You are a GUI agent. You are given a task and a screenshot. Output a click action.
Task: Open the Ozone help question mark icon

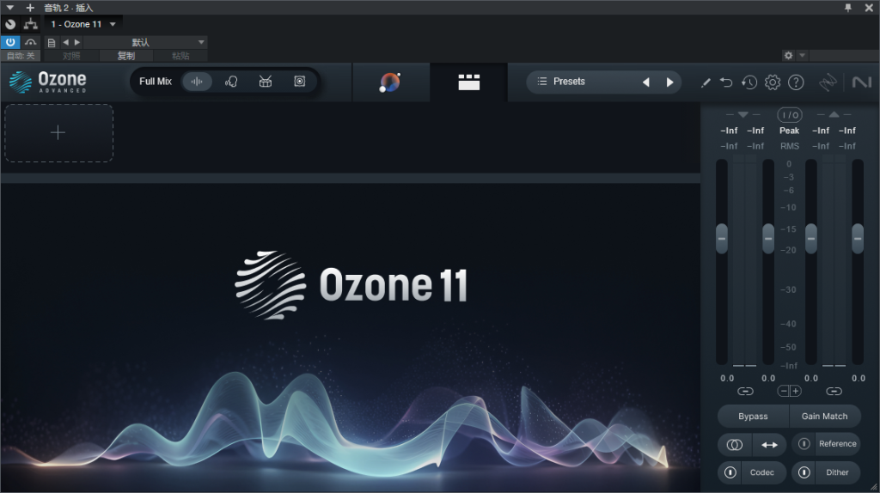point(796,82)
